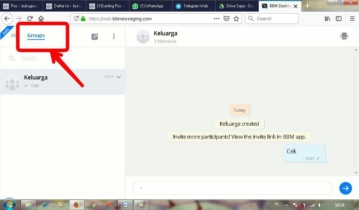Open the media player taskbar icon
Screen dimensions: 359x210
click(x=61, y=205)
